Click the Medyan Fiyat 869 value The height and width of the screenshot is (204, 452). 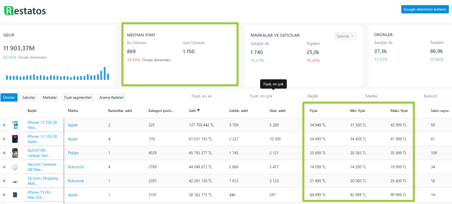pyautogui.click(x=131, y=51)
